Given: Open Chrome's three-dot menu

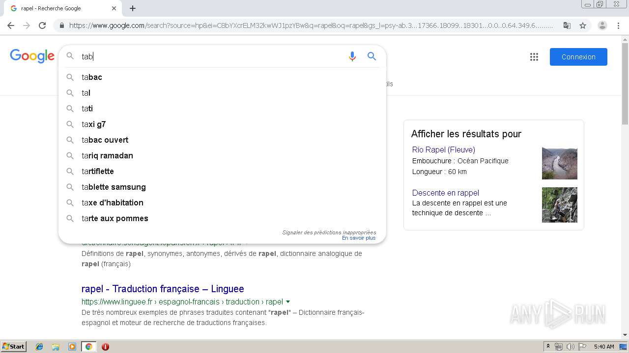Looking at the screenshot, I should (x=618, y=25).
